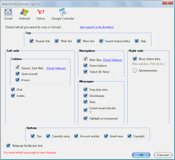Toggle the Stars checkbox
The image size is (175, 160).
85,102
